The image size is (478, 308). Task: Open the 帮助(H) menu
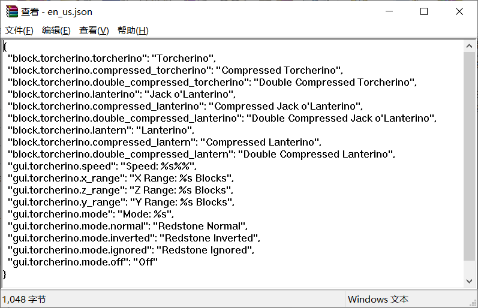[133, 31]
